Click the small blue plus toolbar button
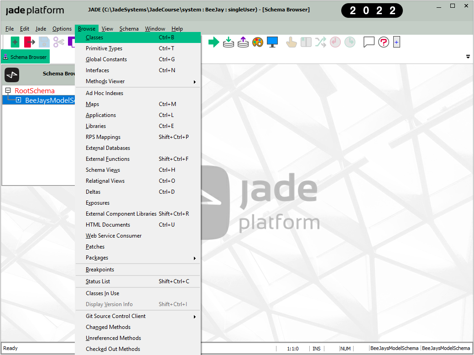 coord(396,42)
